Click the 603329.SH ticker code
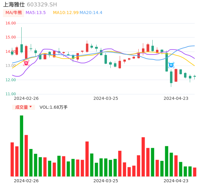This screenshot has width=209, height=185. [x=42, y=5]
